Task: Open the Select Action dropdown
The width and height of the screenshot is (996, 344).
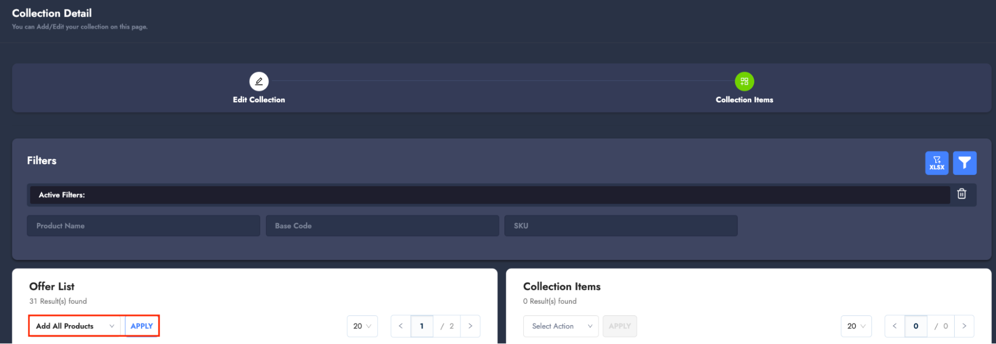Action: click(x=561, y=326)
